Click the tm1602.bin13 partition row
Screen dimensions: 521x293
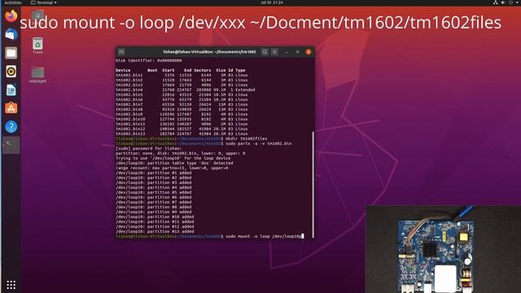click(x=182, y=133)
